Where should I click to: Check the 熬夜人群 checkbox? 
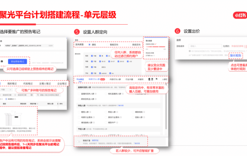pos(106,112)
